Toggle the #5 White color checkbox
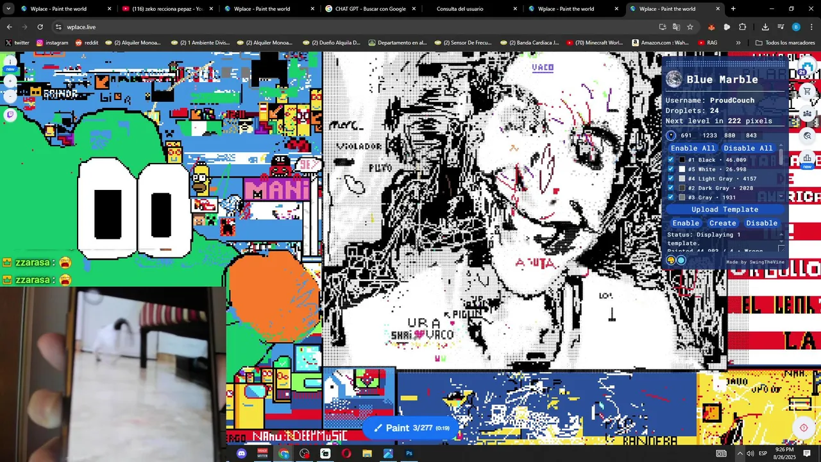The width and height of the screenshot is (821, 462). (x=671, y=169)
